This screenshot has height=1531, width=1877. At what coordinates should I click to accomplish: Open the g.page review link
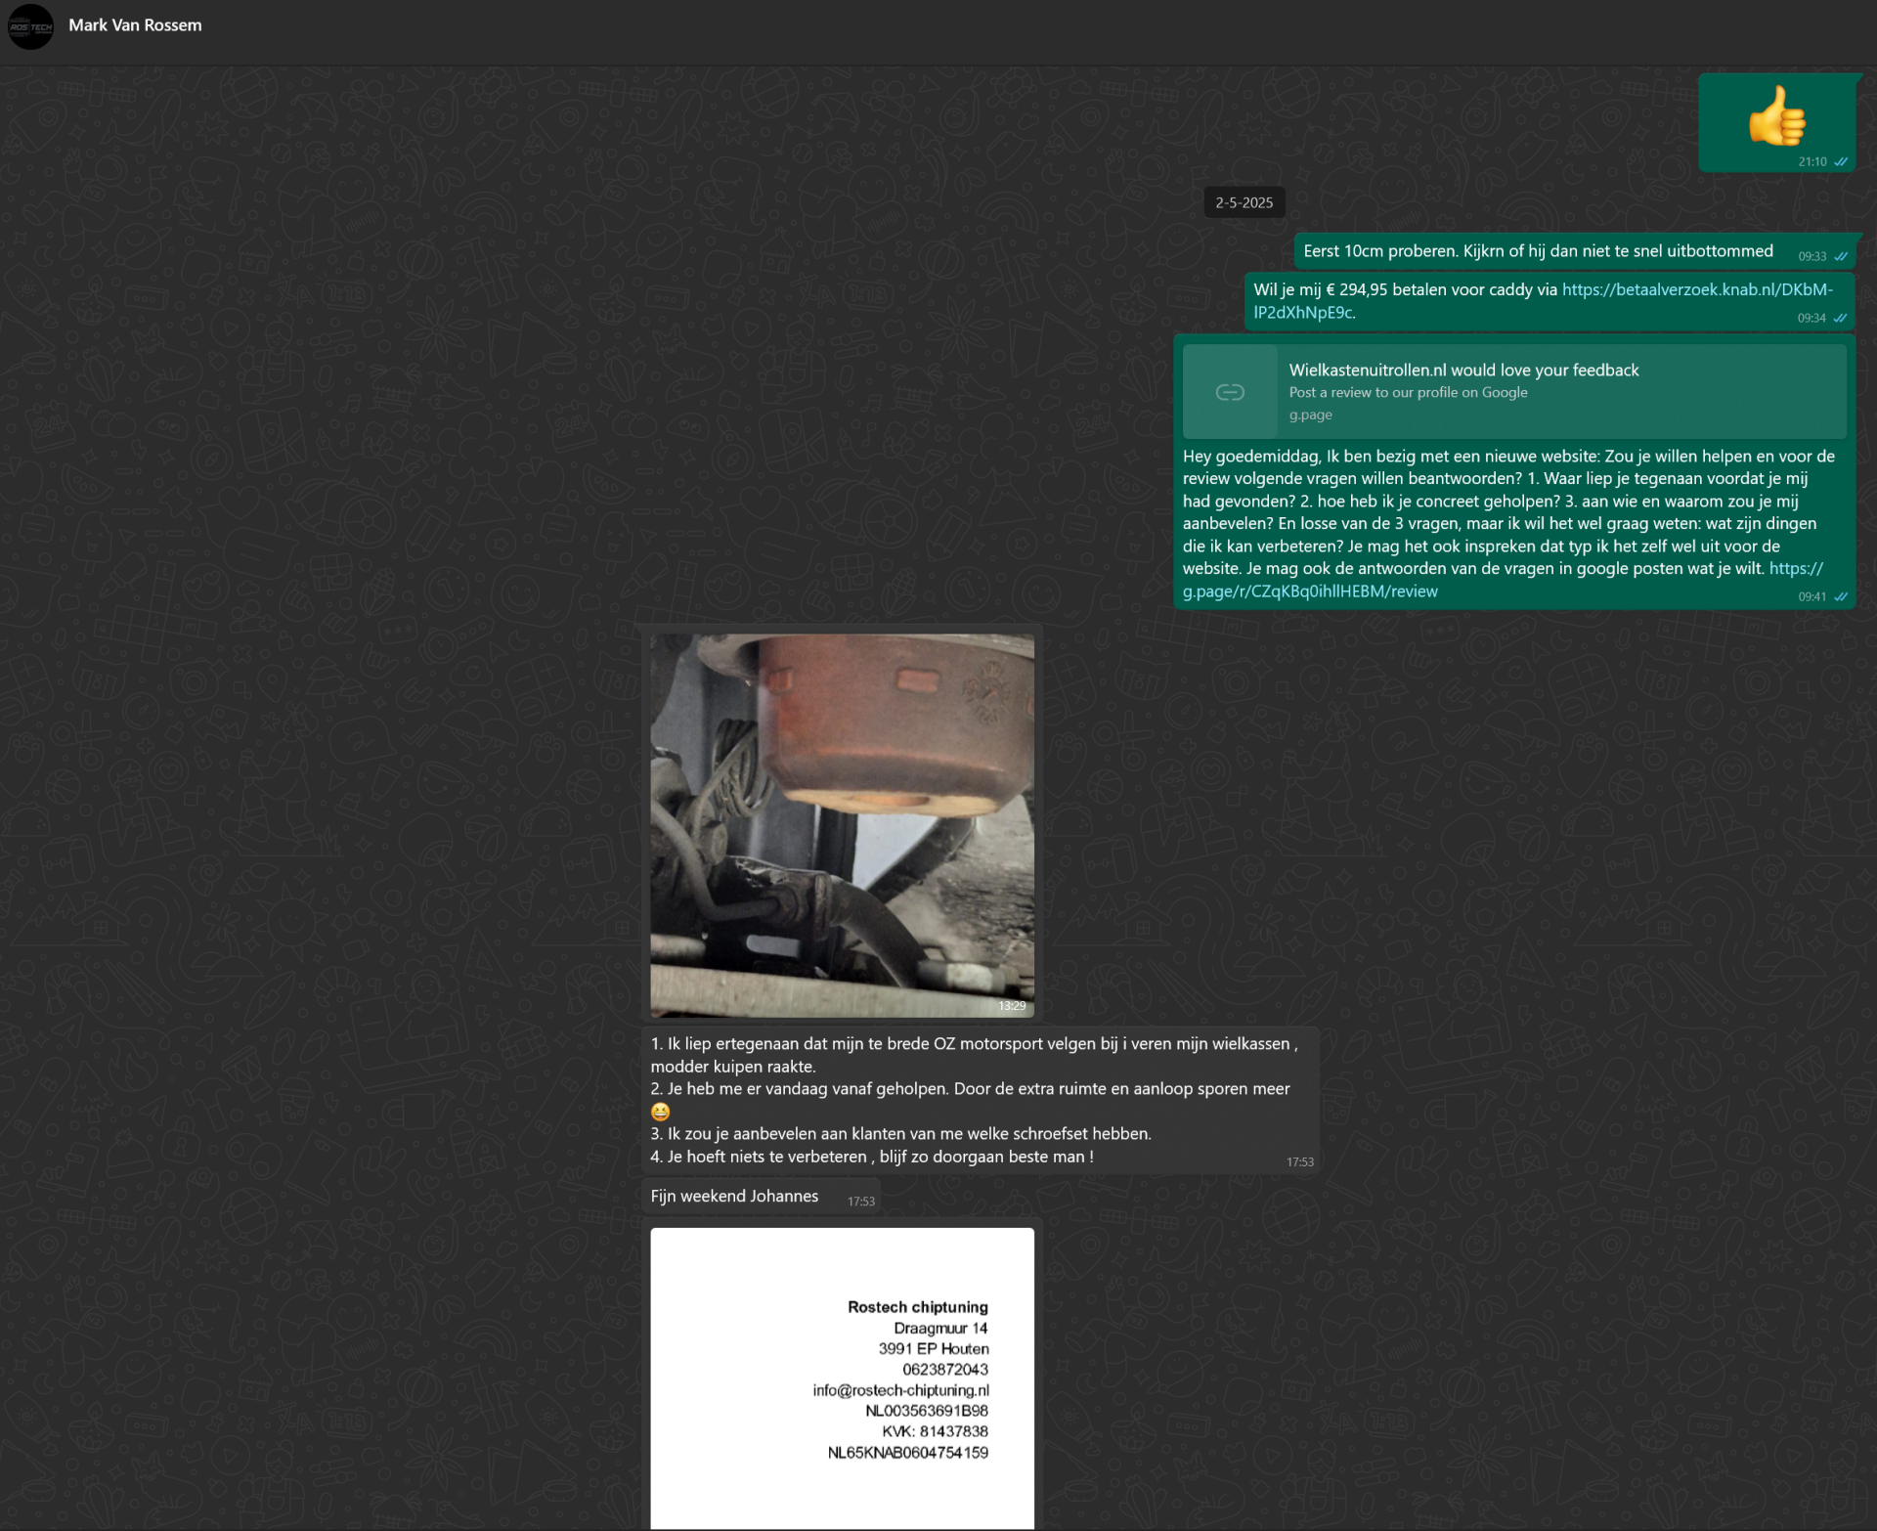click(1310, 591)
